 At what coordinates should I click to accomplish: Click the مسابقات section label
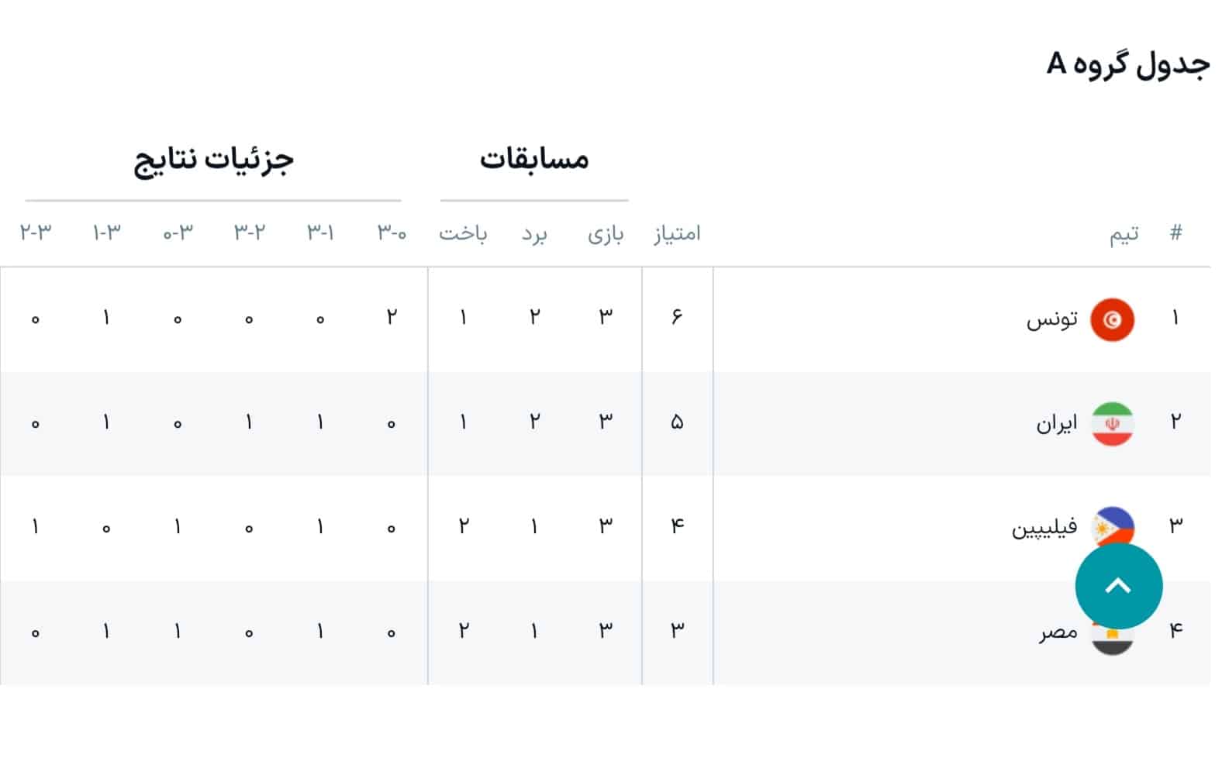(535, 160)
